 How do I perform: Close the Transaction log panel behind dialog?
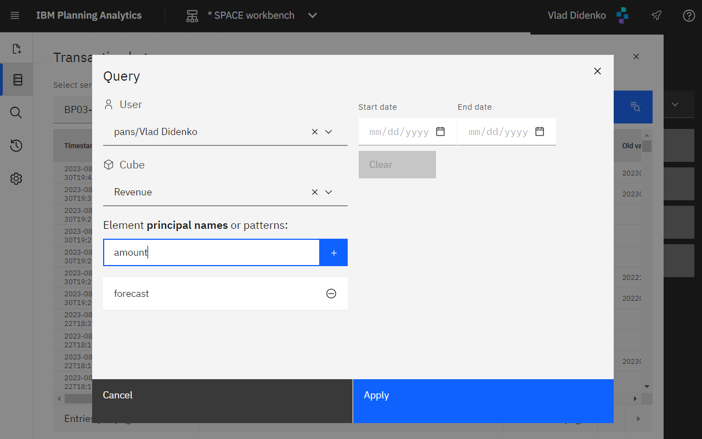pos(636,57)
